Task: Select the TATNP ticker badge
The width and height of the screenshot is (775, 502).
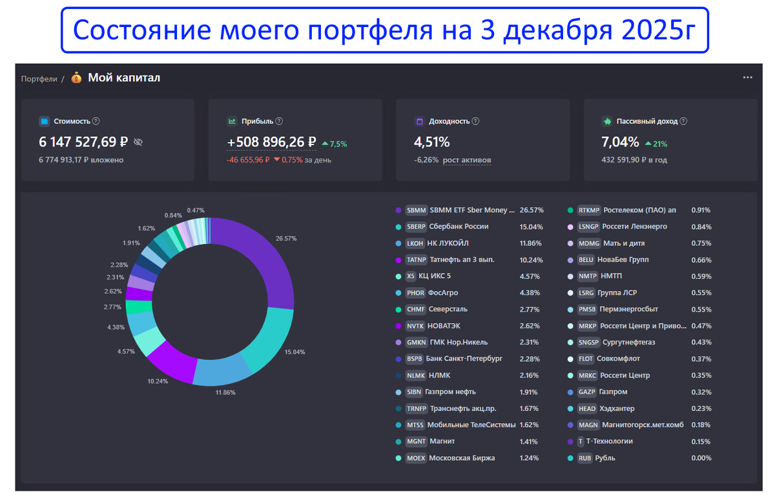Action: 417,260
